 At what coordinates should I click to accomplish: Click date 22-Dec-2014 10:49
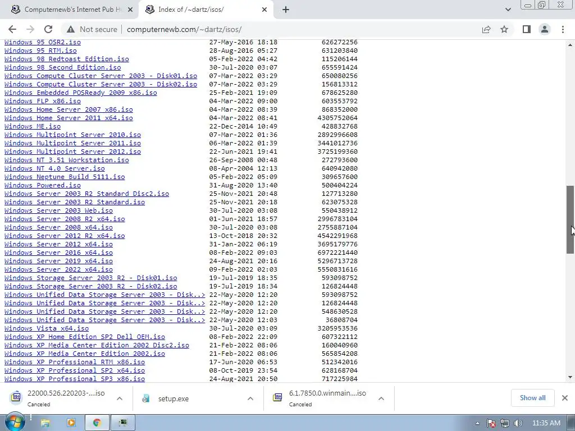(x=243, y=126)
